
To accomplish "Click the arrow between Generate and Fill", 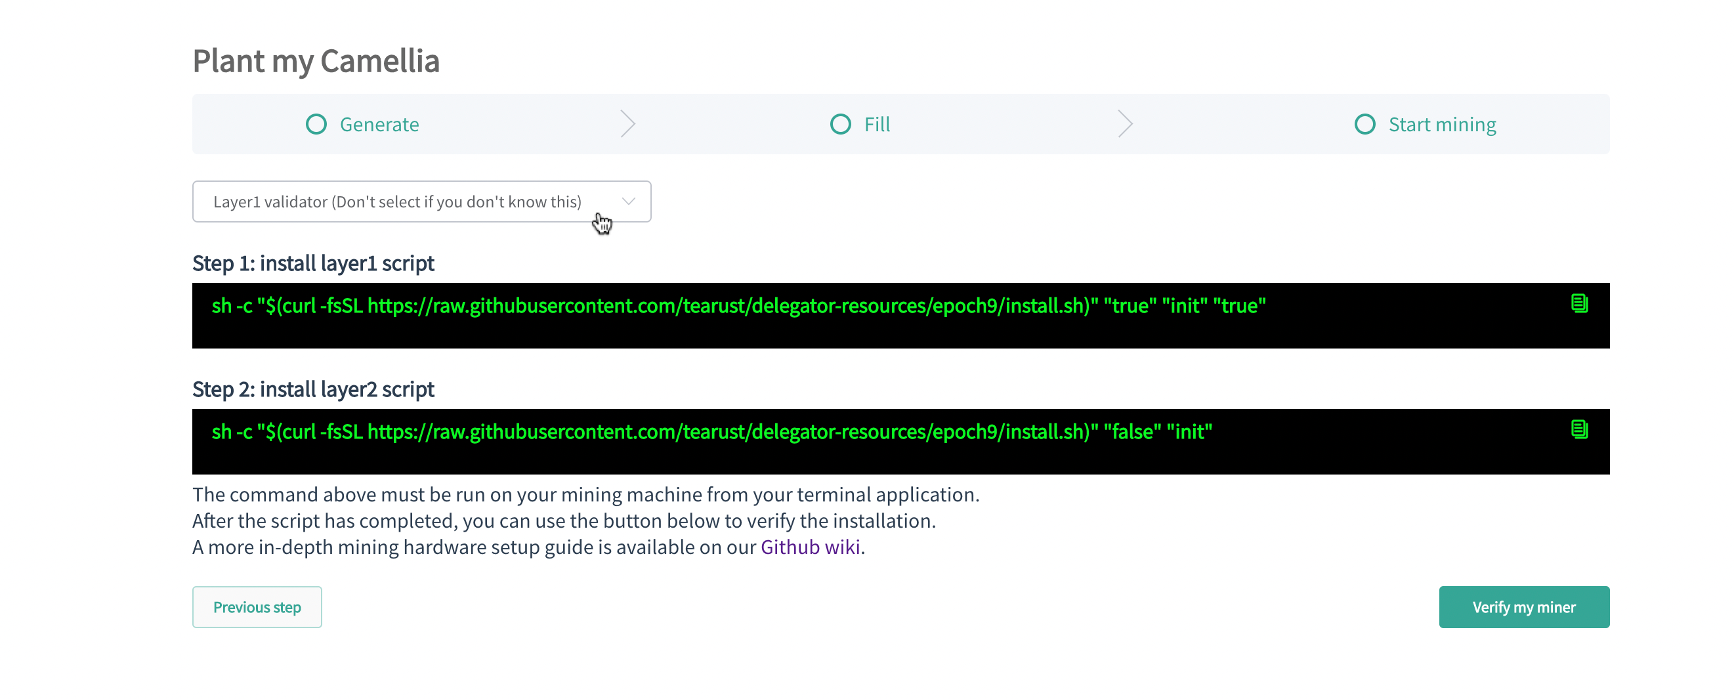I will pyautogui.click(x=628, y=124).
